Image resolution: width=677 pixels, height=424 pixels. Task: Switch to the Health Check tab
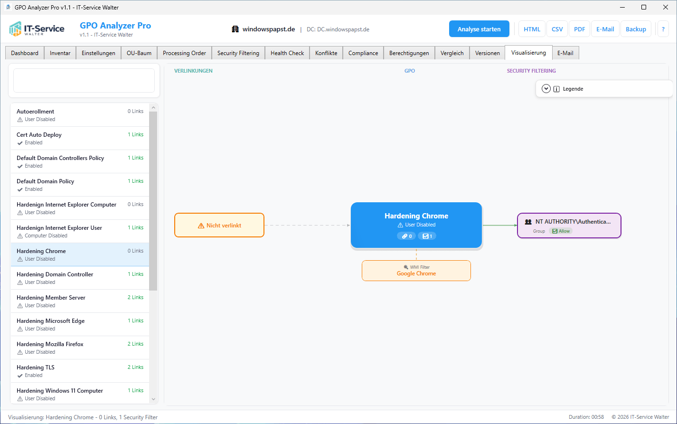[x=287, y=53]
